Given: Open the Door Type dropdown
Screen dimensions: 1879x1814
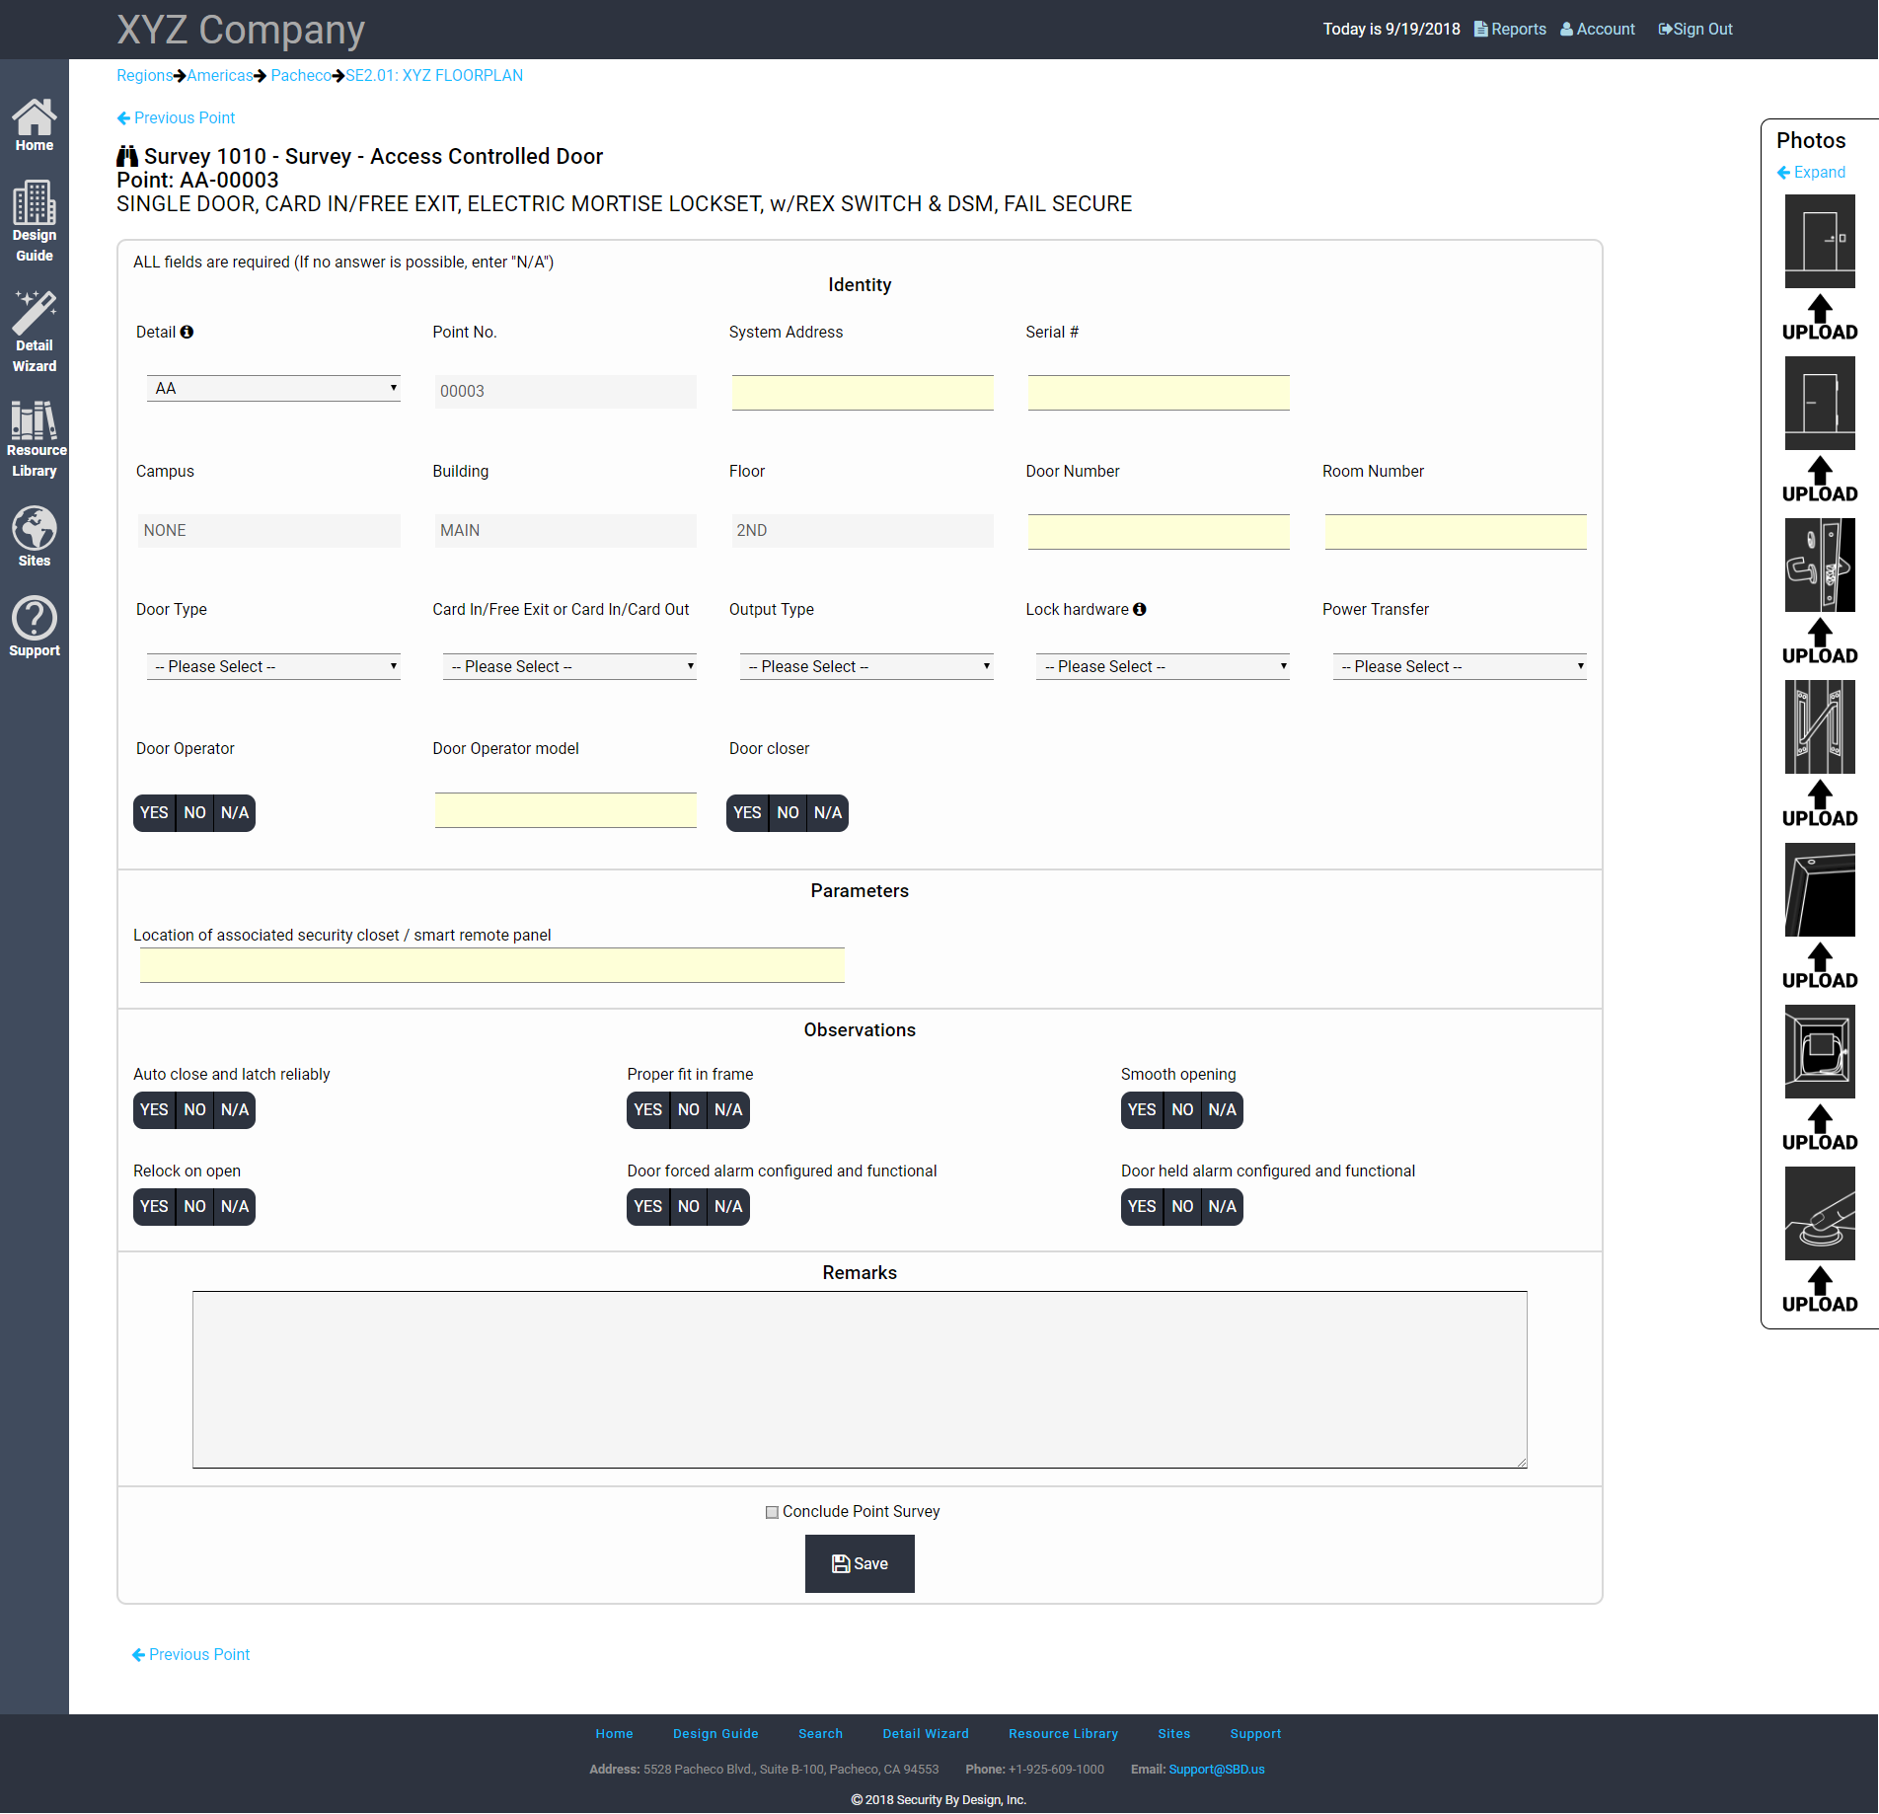Looking at the screenshot, I should point(273,667).
